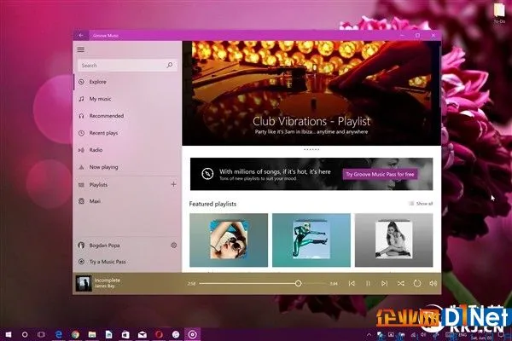This screenshot has width=512, height=341.
Task: Open the Club Vibrations playlist banner
Action: point(311,93)
